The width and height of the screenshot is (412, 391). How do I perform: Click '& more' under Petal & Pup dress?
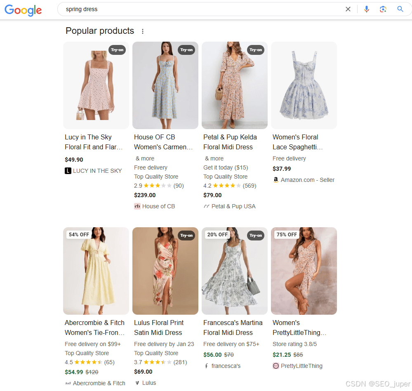214,158
